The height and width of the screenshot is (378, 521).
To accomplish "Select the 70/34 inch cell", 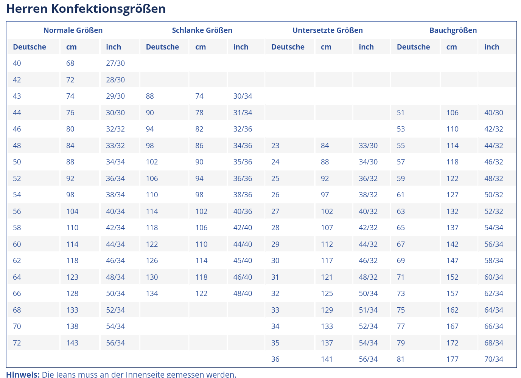I will tap(494, 359).
